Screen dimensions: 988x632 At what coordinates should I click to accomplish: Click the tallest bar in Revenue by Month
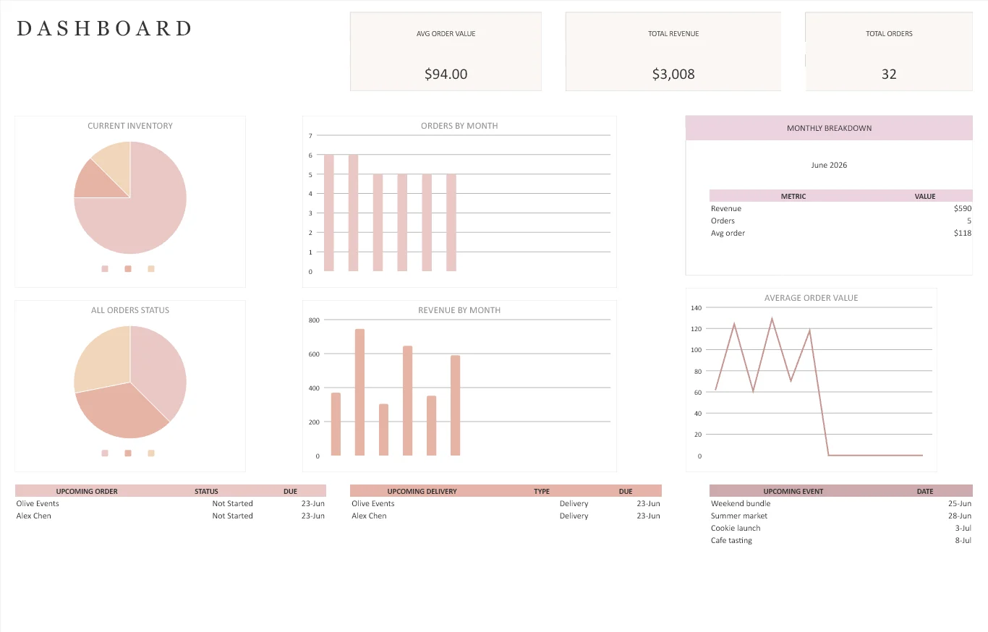point(359,393)
